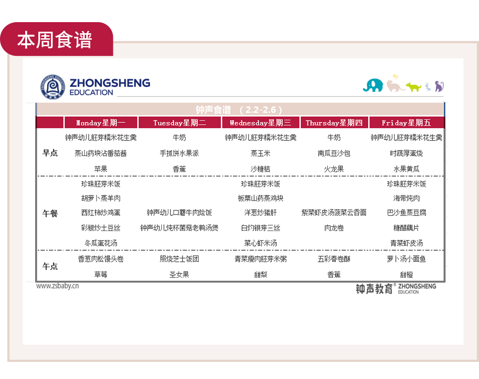Screen dimensions: 479x379
Task: Select the 本周食谱 tab
Action: point(55,40)
